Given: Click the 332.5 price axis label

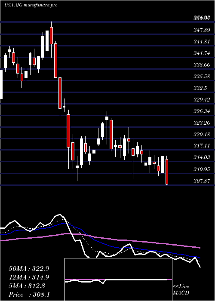Looking at the screenshot, I should point(200,88).
